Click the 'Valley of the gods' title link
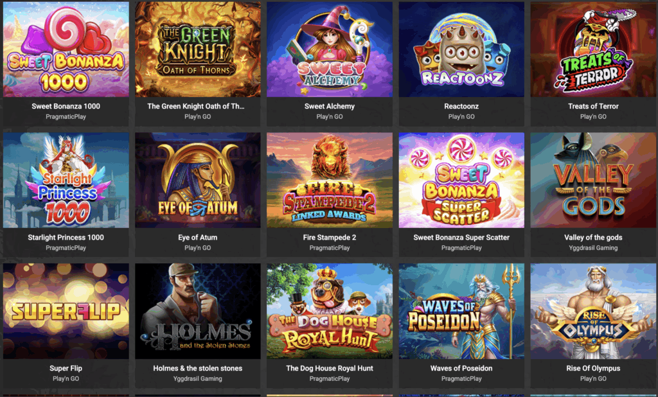The width and height of the screenshot is (658, 397). (x=593, y=238)
